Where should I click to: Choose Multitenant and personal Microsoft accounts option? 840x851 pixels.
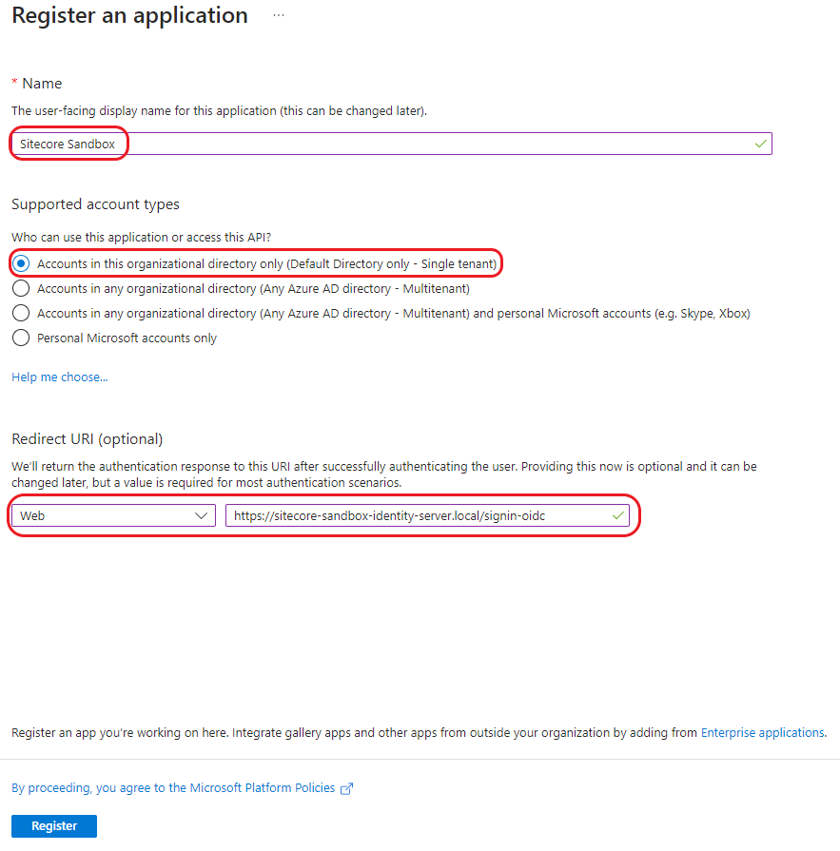(x=21, y=313)
